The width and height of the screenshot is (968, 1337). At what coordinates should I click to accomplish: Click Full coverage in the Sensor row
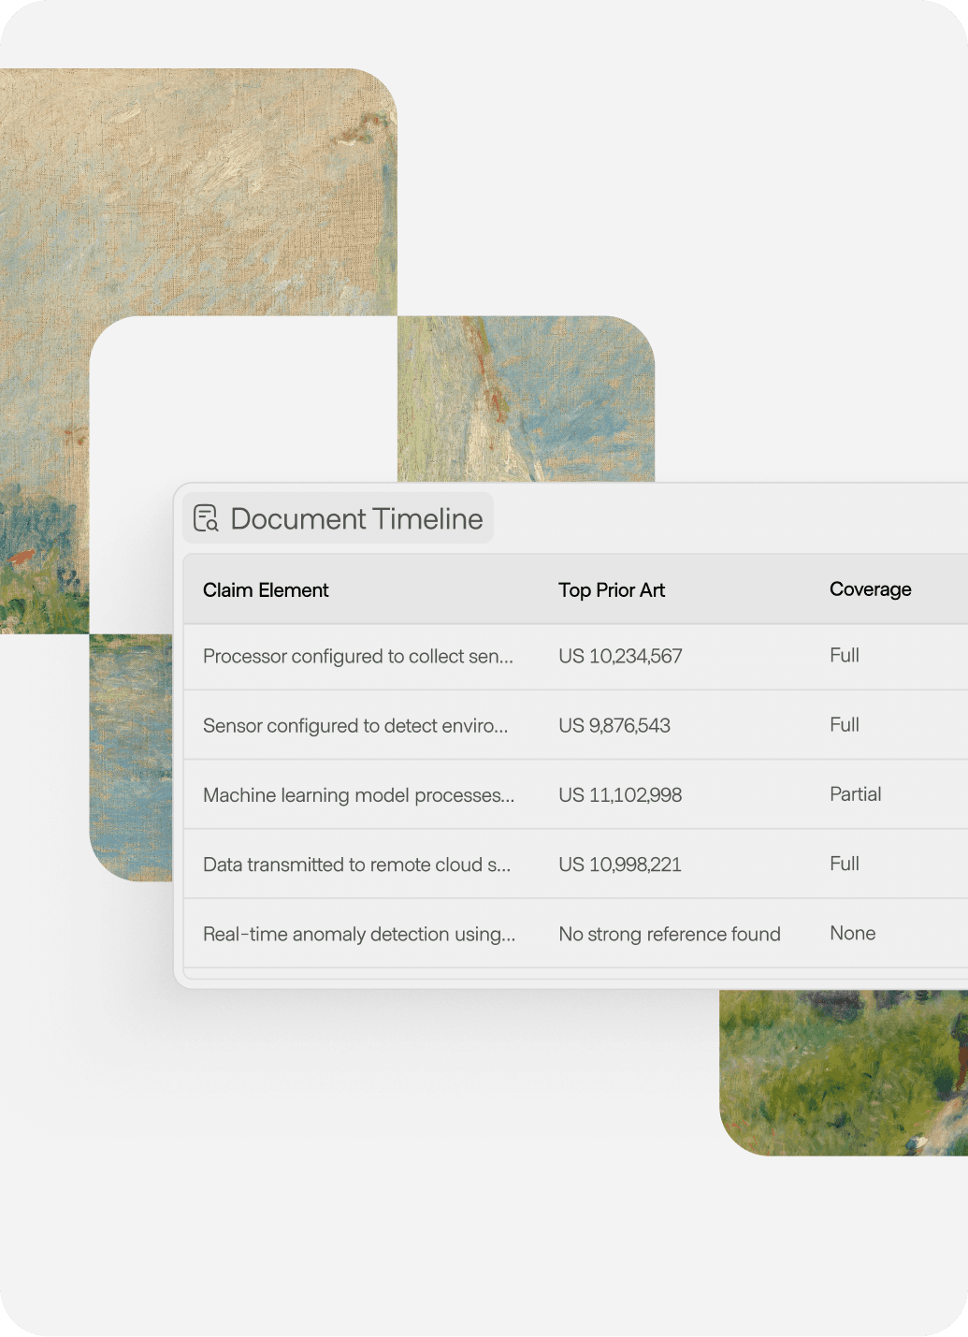pos(845,725)
